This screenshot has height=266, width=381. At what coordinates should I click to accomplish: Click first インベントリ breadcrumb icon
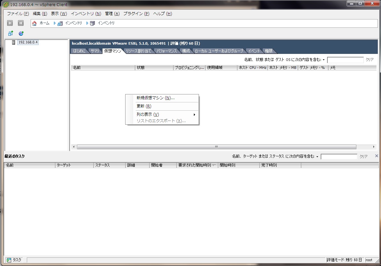pos(60,23)
